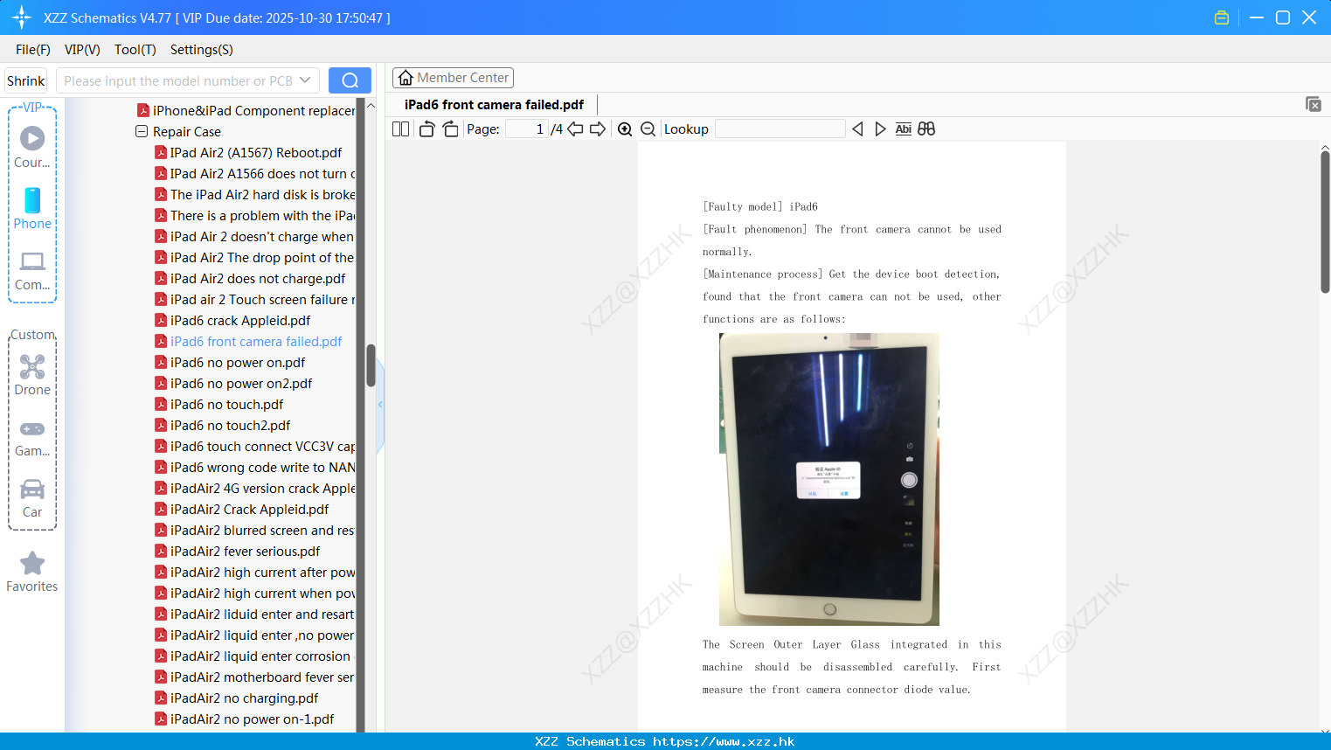Collapse the Repair Case folder

142,131
